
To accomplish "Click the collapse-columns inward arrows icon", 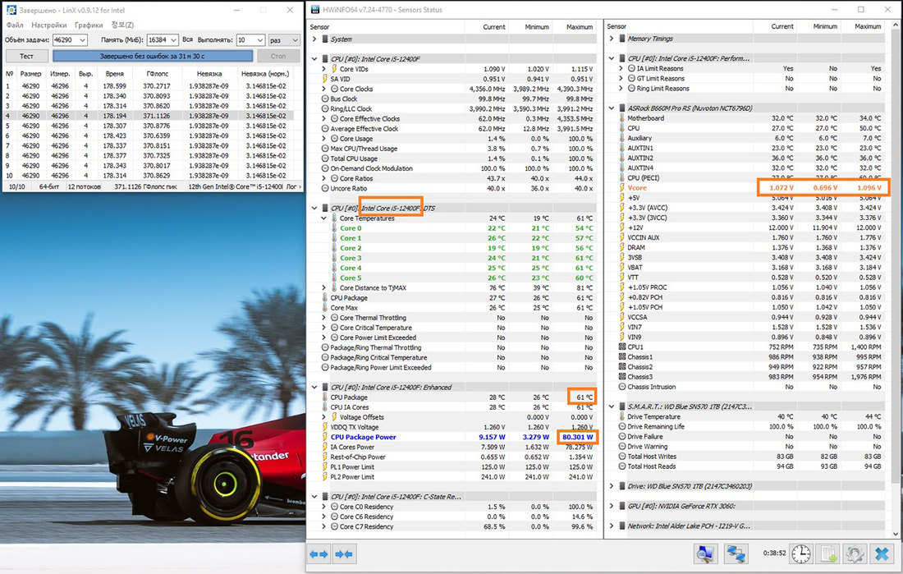I will (x=344, y=554).
